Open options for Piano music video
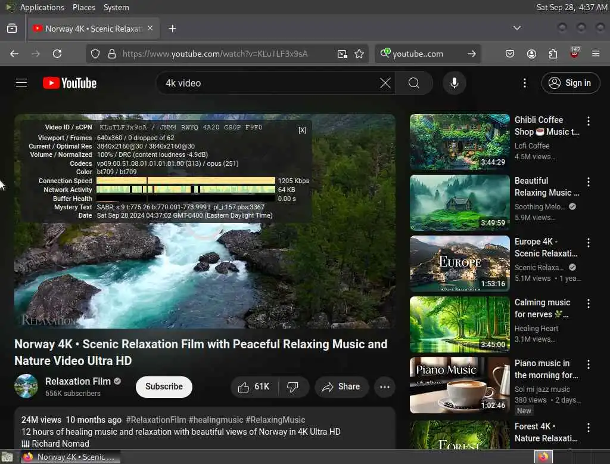Image resolution: width=610 pixels, height=464 pixels. coord(588,364)
